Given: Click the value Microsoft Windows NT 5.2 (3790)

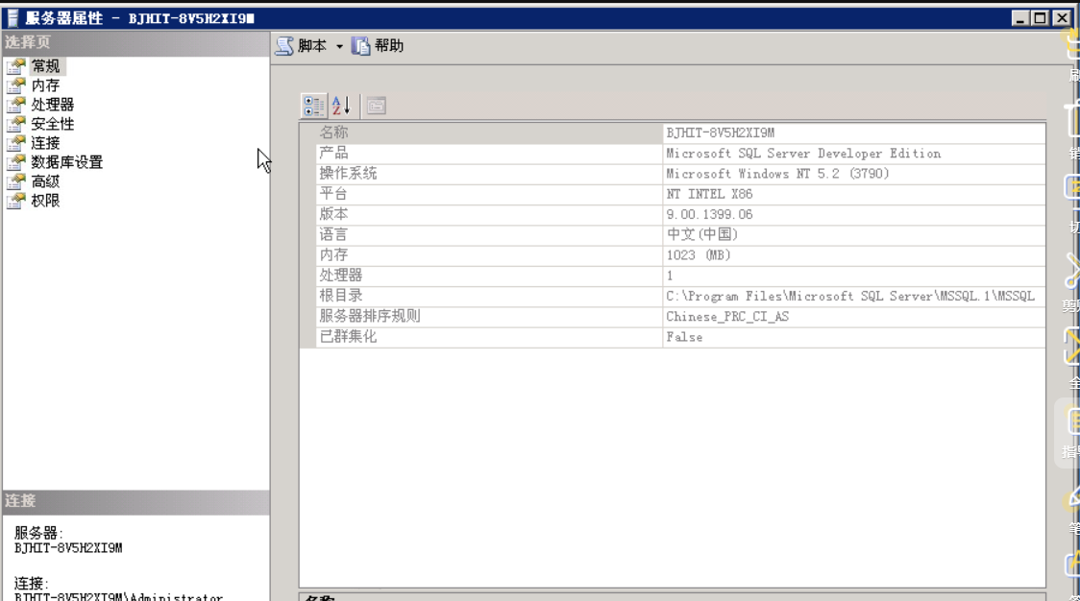Looking at the screenshot, I should [777, 174].
